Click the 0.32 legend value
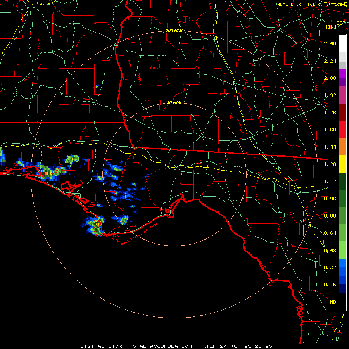349x349 pixels. [x=330, y=268]
